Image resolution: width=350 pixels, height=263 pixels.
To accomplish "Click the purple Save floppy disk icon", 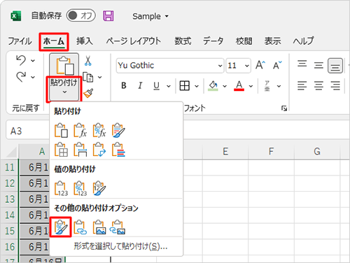I will (x=108, y=16).
